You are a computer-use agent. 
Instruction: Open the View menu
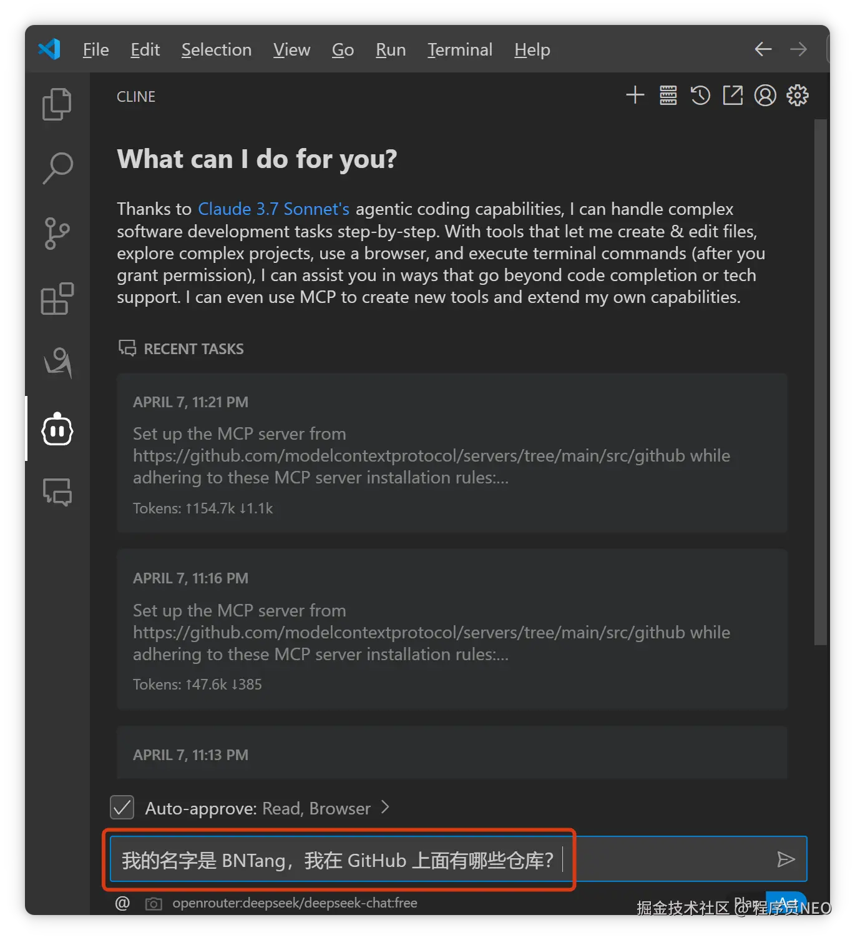coord(291,49)
